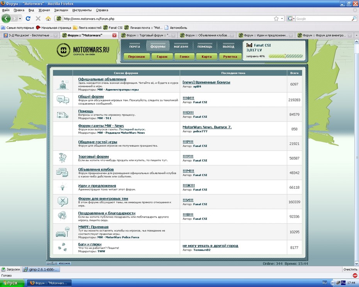Image resolution: width=359 pixels, height=287 pixels.
Task: Open the bookmark star dropdown arrow
Action: pyautogui.click(x=282, y=19)
